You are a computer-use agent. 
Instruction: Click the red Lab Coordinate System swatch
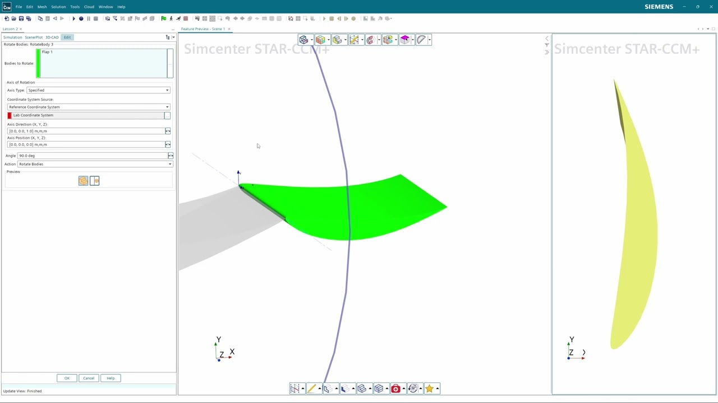(10, 115)
